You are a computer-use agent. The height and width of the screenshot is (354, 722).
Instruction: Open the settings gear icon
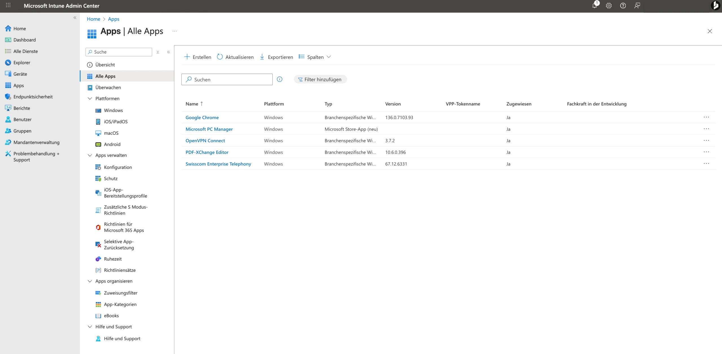pyautogui.click(x=609, y=6)
